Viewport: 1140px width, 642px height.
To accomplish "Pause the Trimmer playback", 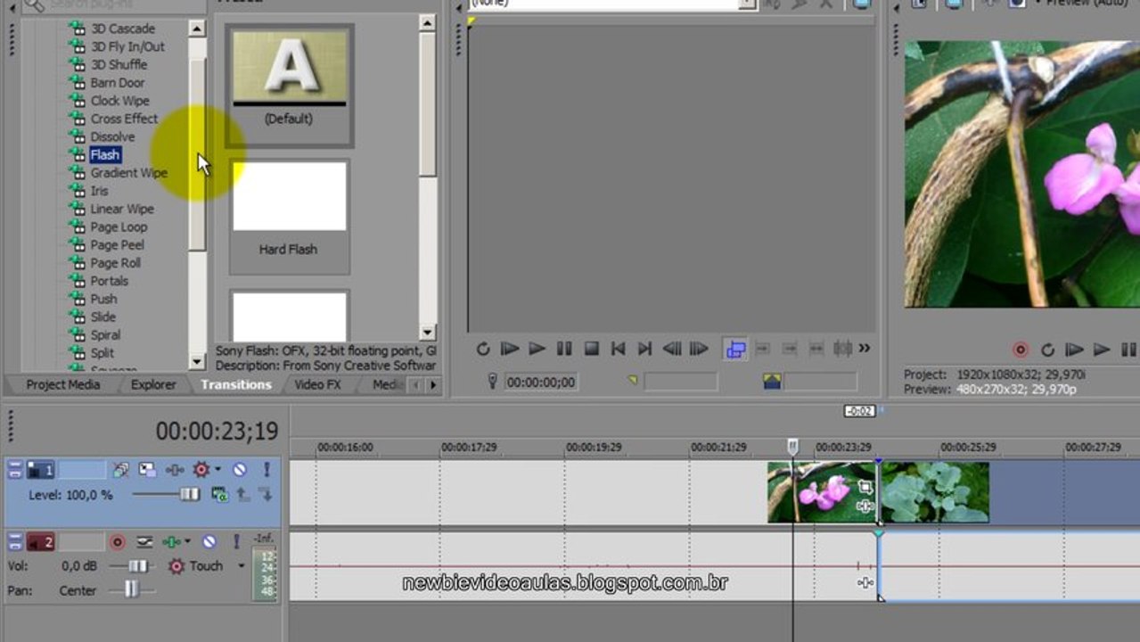I will (564, 349).
